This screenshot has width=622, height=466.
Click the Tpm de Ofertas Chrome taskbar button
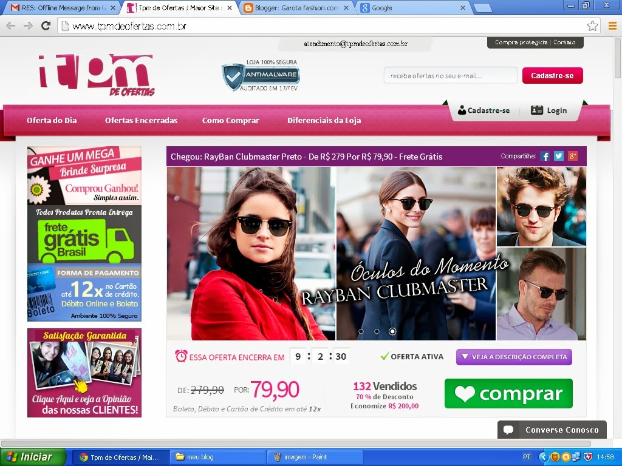(x=121, y=458)
